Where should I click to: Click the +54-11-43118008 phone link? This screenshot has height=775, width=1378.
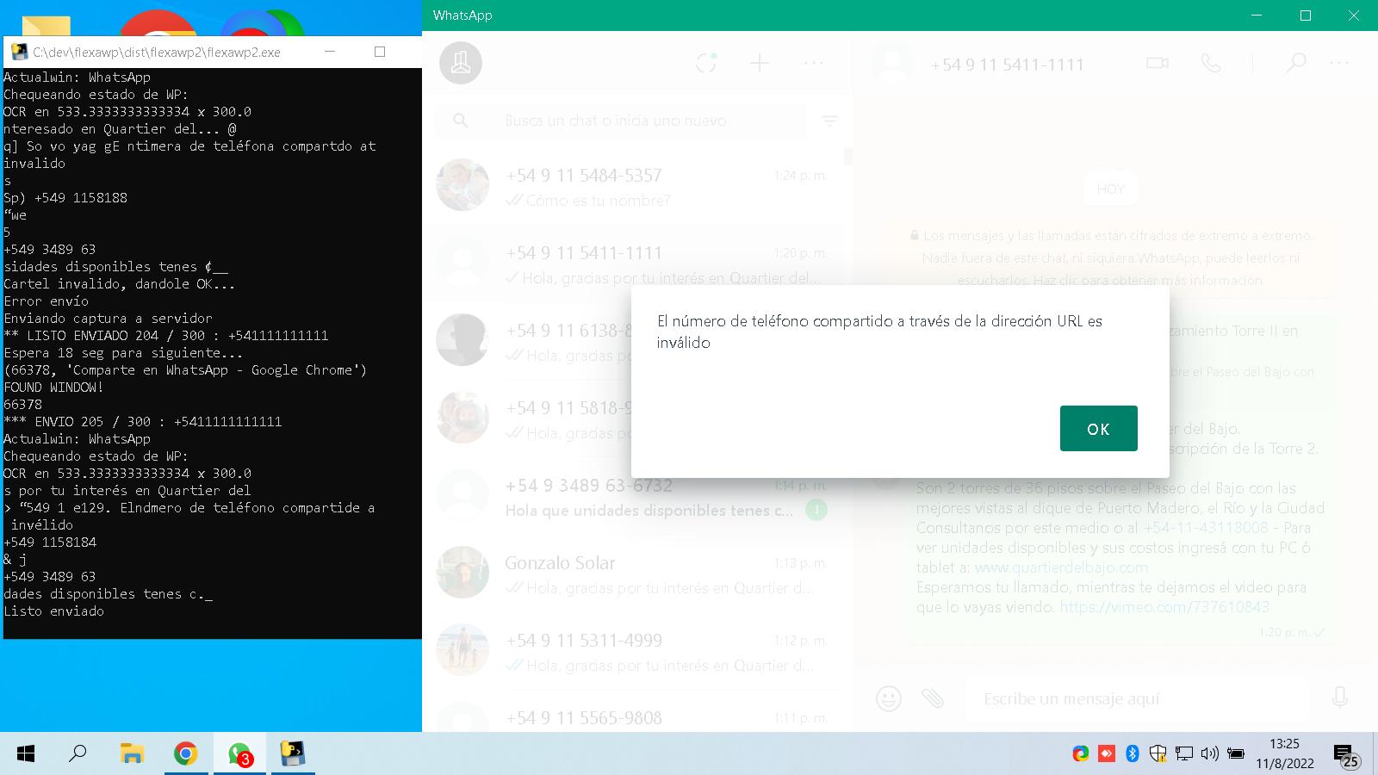click(x=1206, y=528)
